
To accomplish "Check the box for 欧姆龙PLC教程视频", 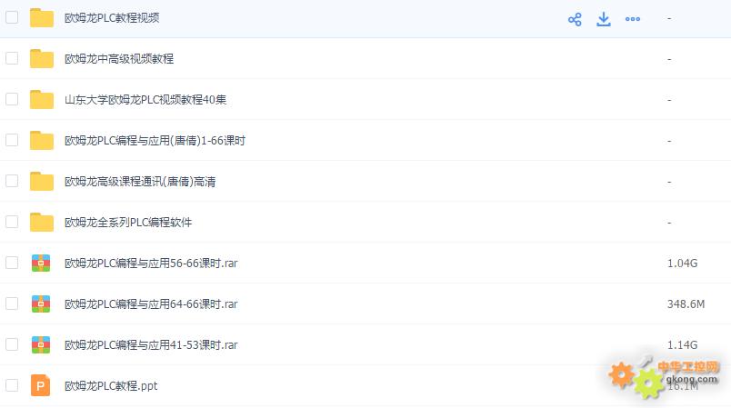I will click(12, 17).
